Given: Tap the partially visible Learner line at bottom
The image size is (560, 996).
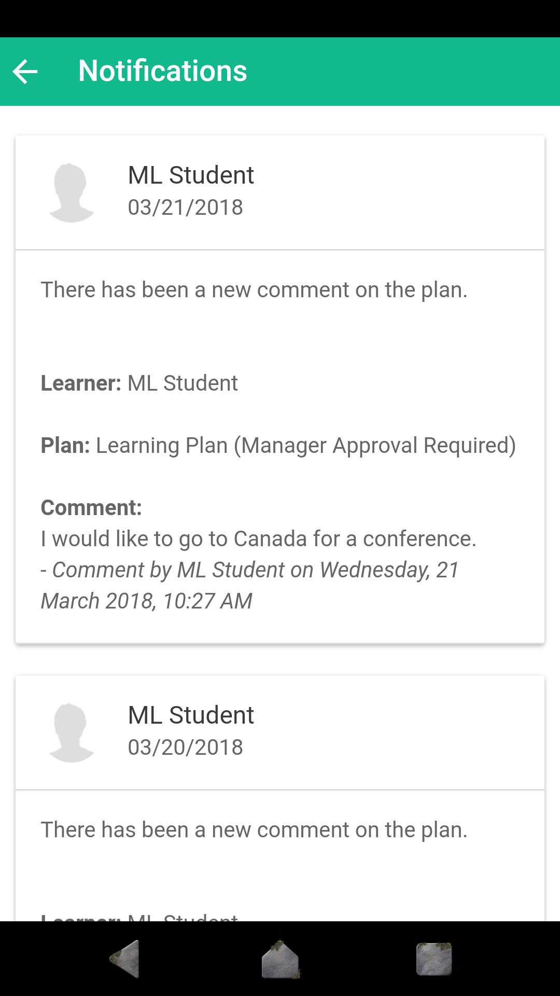Looking at the screenshot, I should click(139, 917).
